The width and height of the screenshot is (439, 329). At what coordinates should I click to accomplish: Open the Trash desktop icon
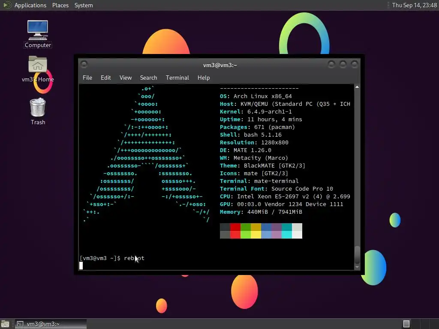pos(38,111)
